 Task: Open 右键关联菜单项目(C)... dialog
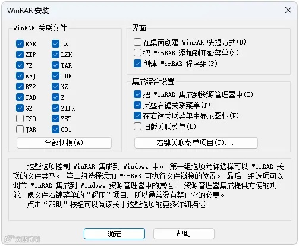click(x=196, y=143)
